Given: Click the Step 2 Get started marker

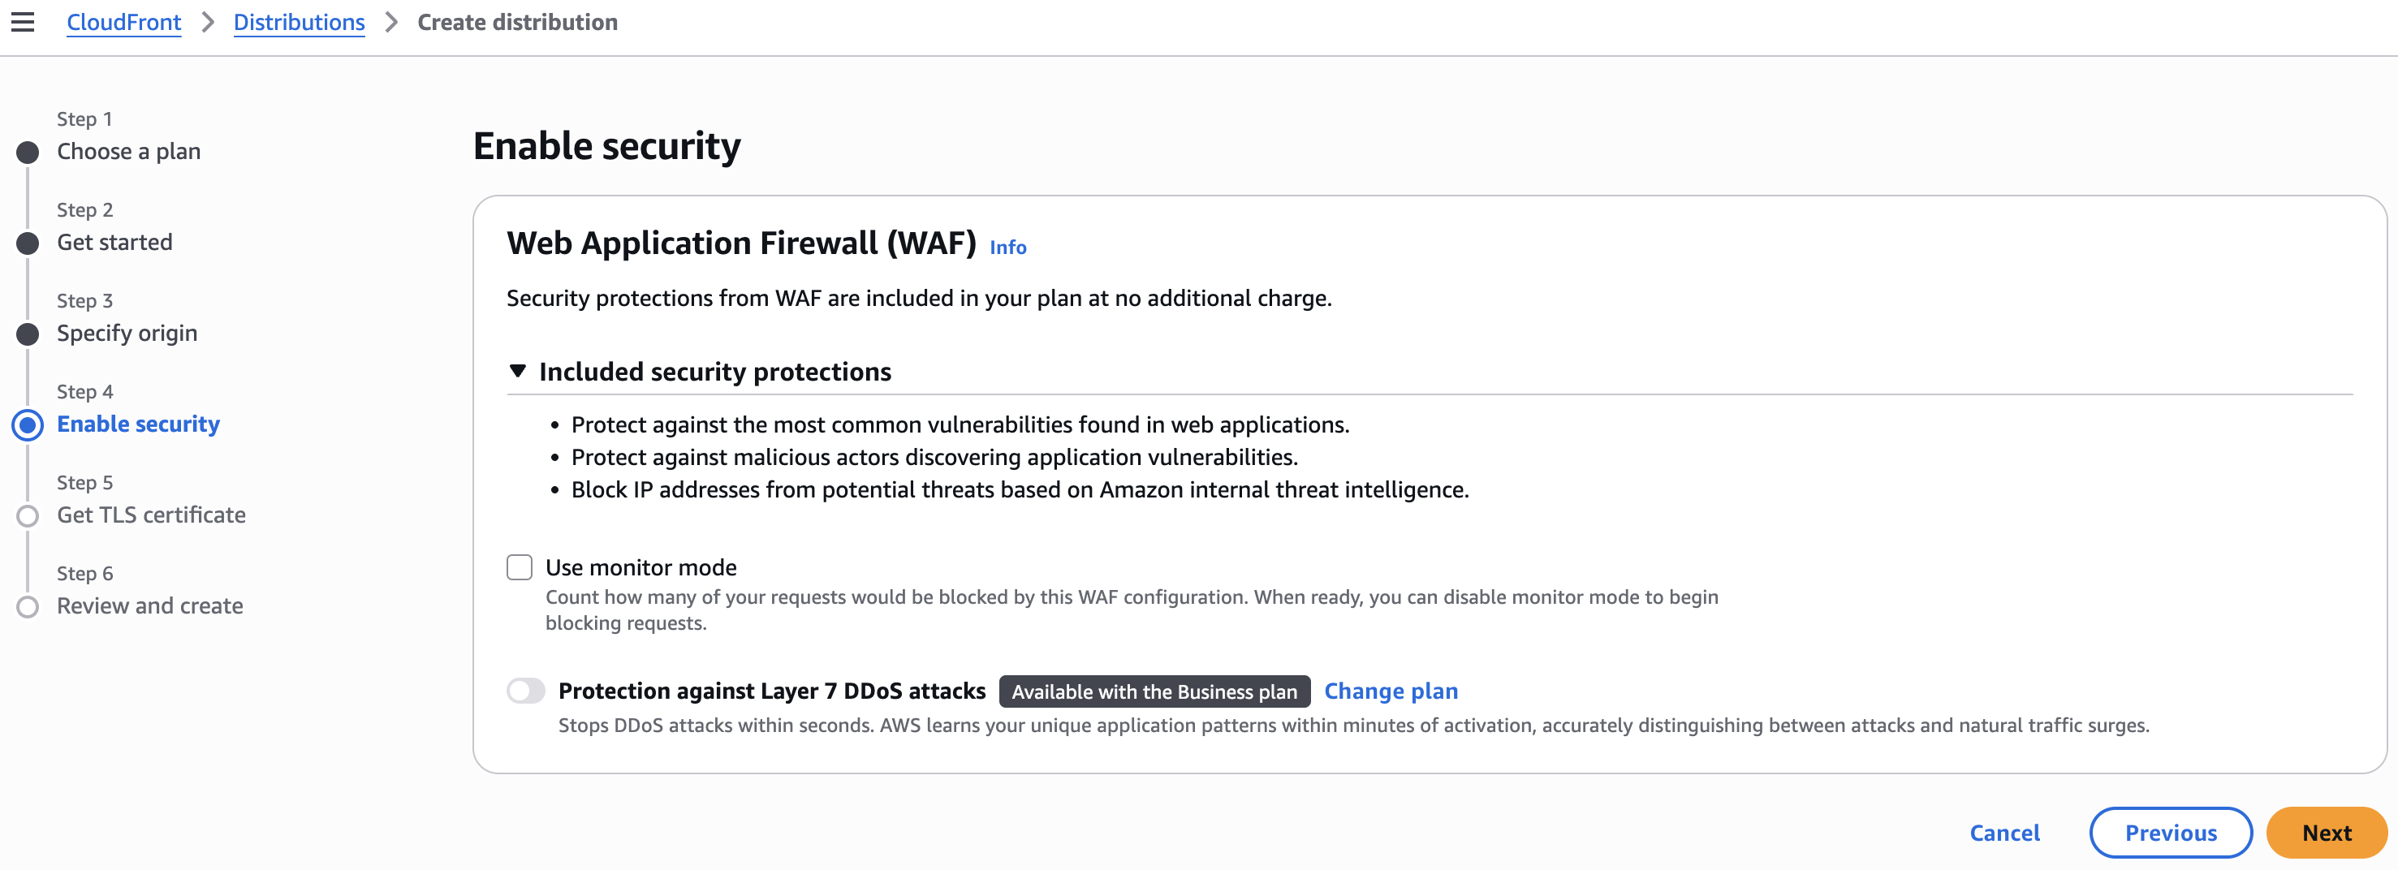Looking at the screenshot, I should 28,243.
